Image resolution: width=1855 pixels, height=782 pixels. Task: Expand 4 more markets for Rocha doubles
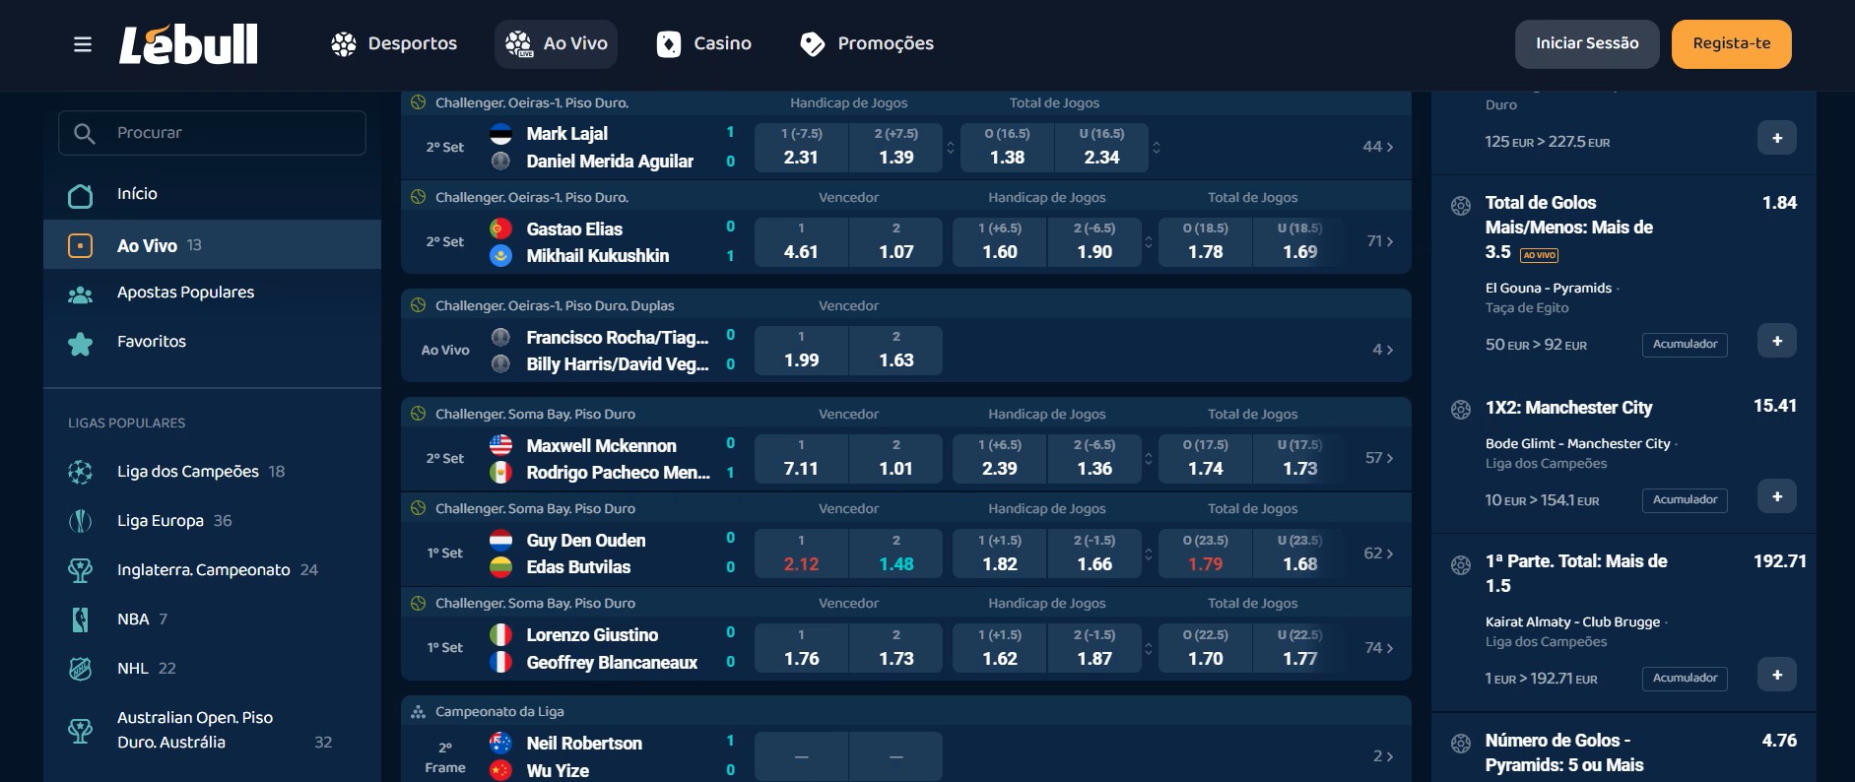click(1383, 350)
